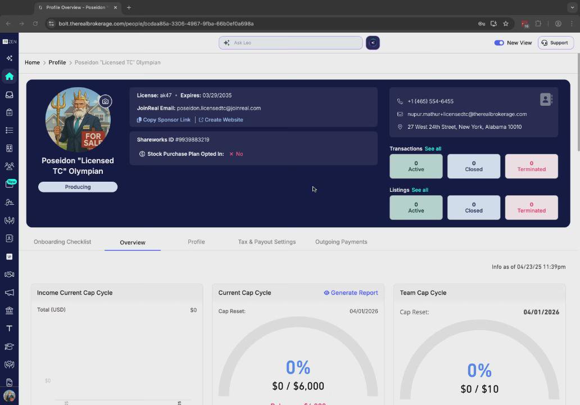Click the Producing status badge
This screenshot has height=405, width=580.
tap(78, 187)
